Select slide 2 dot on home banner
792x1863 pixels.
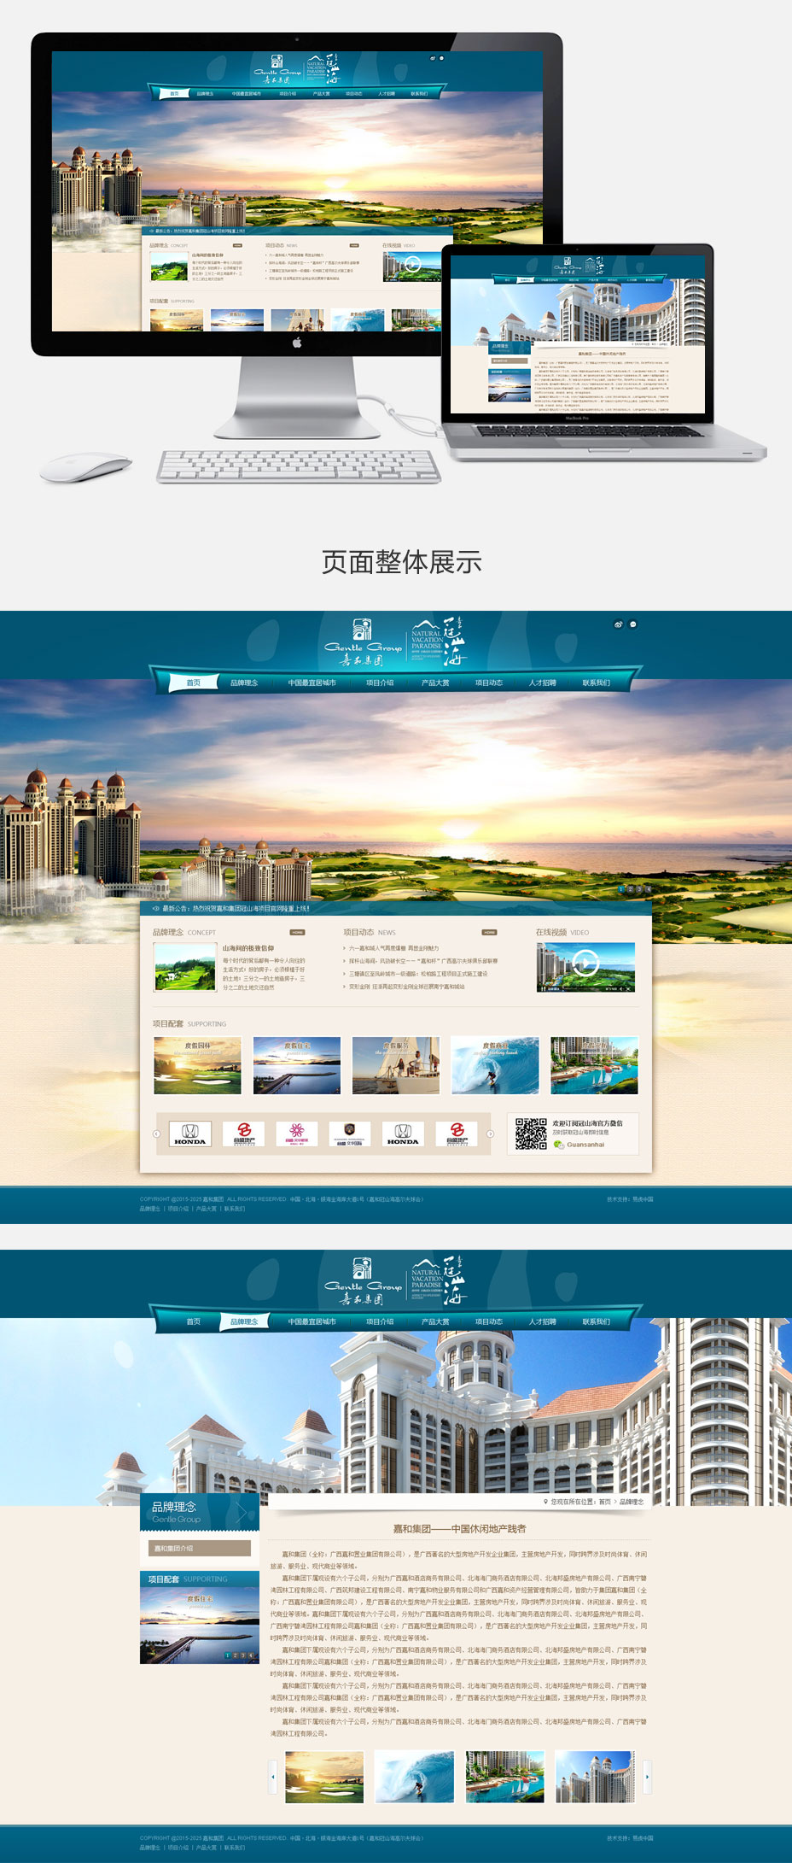point(630,889)
